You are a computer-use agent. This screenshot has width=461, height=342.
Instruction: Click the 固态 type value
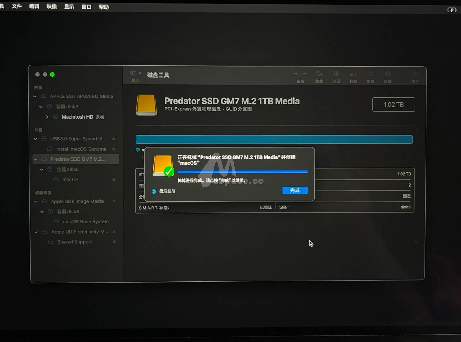pos(407,196)
